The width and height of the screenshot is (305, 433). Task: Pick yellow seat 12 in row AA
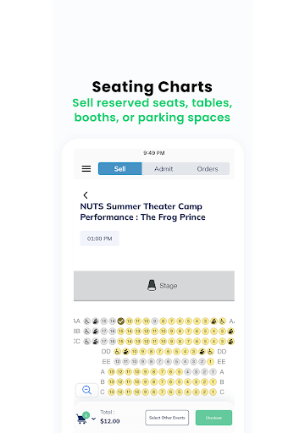(130, 321)
